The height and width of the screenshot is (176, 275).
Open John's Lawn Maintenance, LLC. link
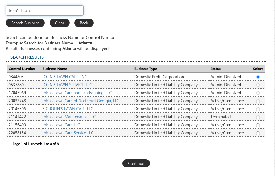coord(69,117)
